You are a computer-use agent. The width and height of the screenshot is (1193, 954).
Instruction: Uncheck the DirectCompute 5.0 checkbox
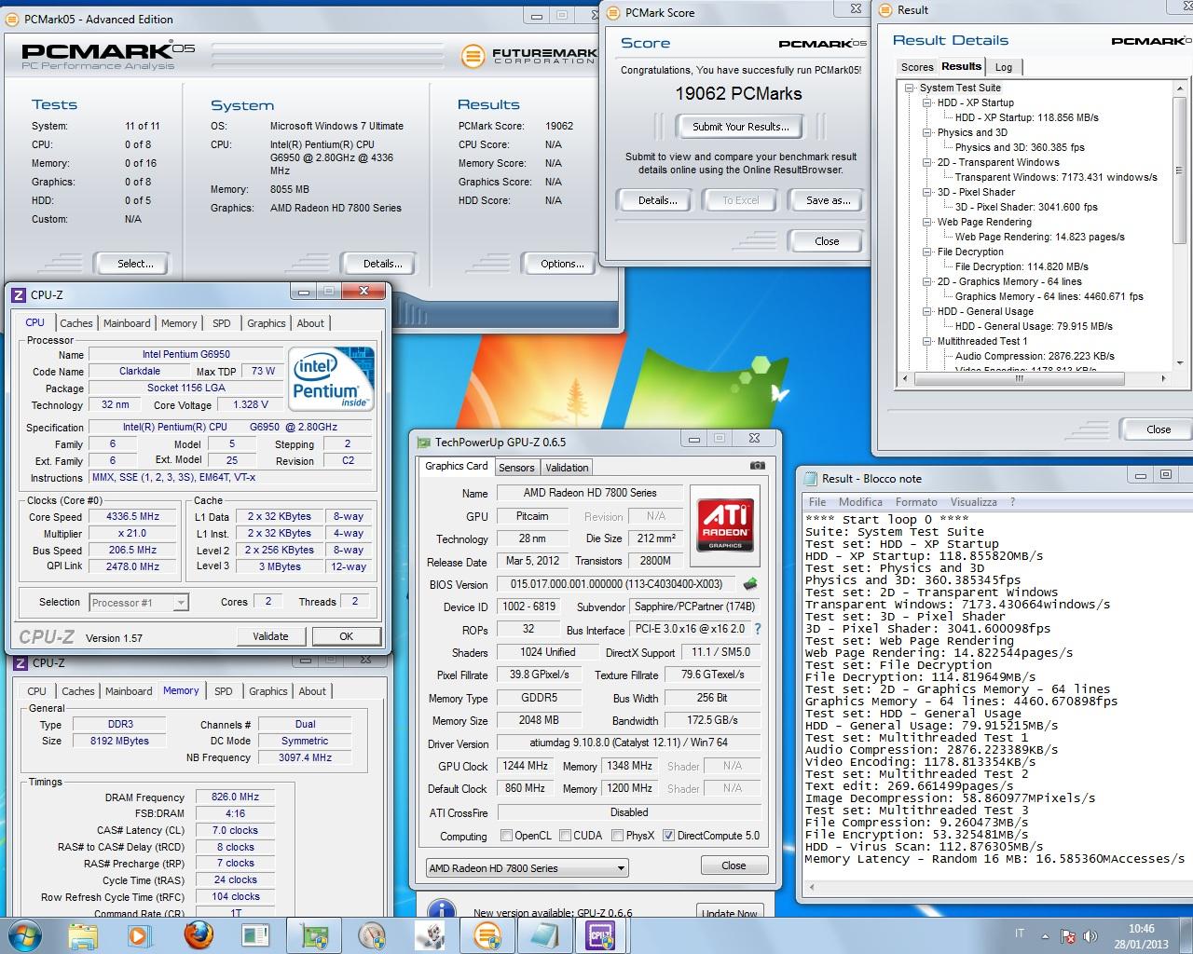(x=668, y=836)
